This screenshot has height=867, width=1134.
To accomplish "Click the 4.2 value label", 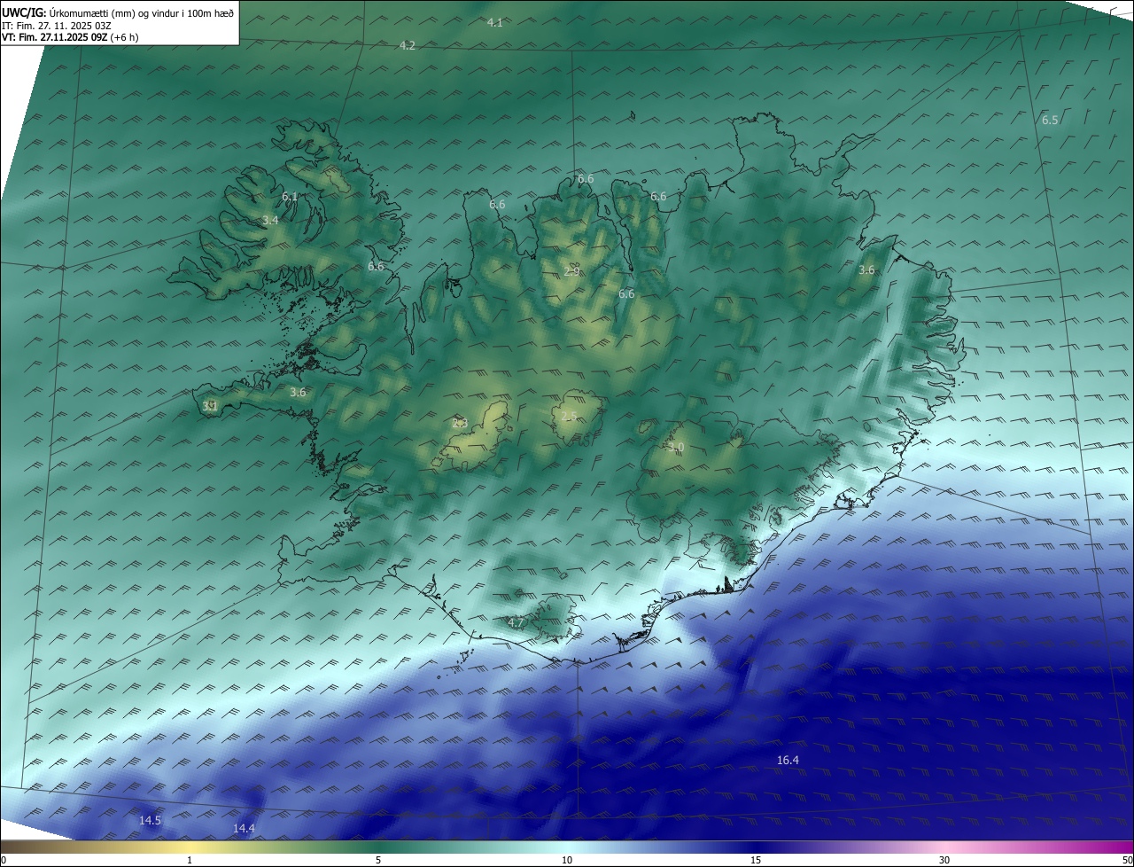I will pyautogui.click(x=407, y=44).
